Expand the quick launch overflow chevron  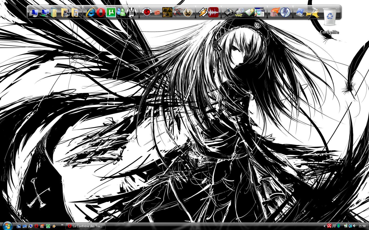tap(62, 225)
